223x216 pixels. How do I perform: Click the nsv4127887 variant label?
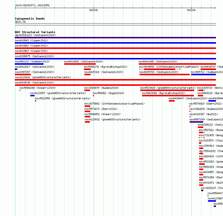coord(215,198)
